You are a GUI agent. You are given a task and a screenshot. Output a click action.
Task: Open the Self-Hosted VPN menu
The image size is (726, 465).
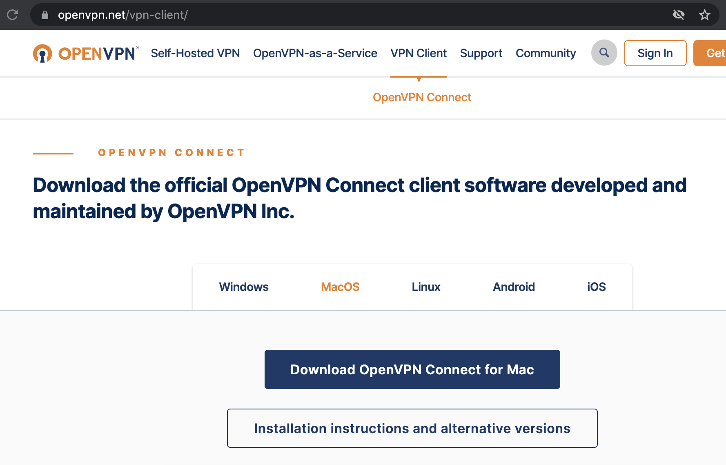[195, 53]
